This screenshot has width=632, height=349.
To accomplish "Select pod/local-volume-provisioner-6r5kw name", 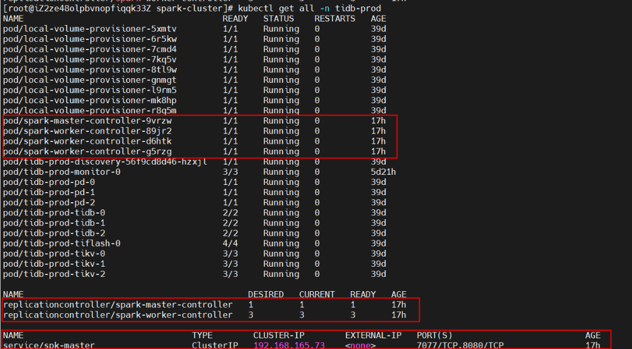I will [x=90, y=39].
